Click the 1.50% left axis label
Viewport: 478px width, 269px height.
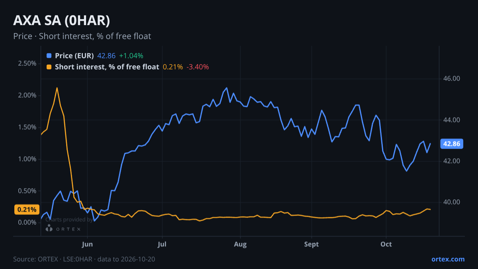tap(27, 127)
